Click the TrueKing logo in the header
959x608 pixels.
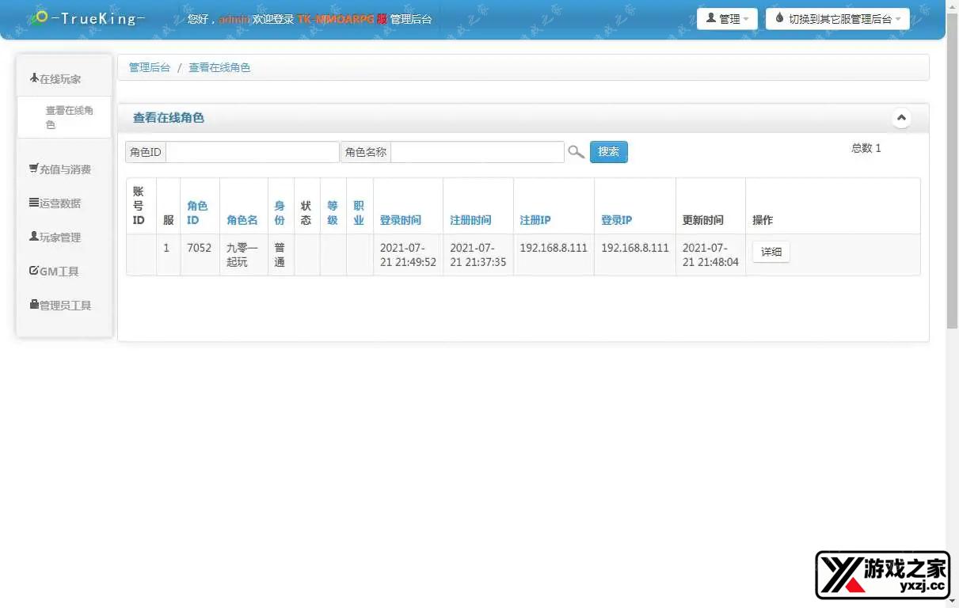(86, 18)
